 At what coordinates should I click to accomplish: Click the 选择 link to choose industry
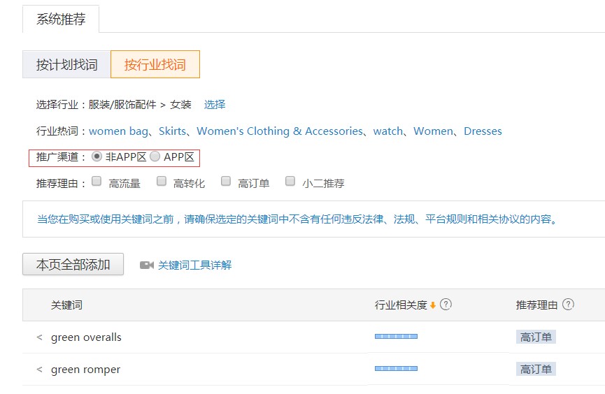click(x=215, y=104)
